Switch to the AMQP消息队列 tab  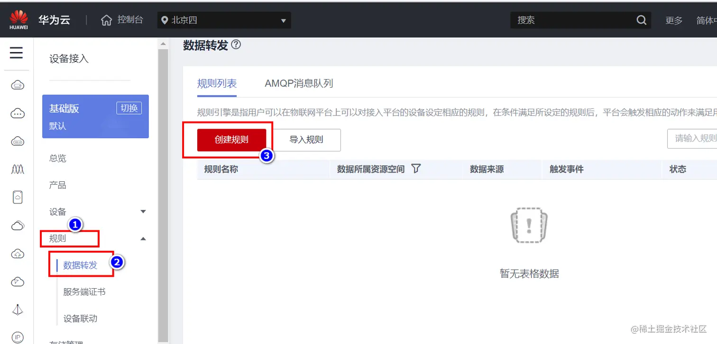299,83
